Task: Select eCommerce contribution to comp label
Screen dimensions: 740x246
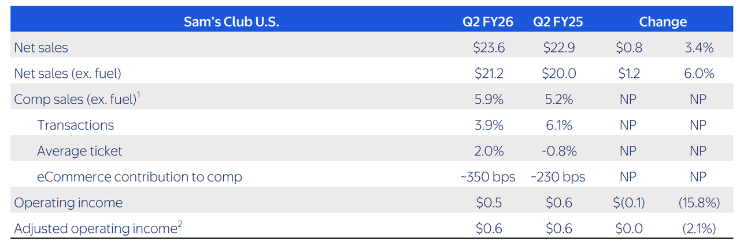Action: tap(139, 177)
